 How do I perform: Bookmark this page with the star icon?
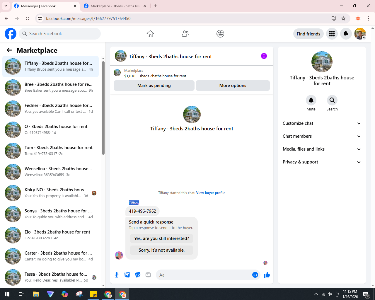(343, 18)
